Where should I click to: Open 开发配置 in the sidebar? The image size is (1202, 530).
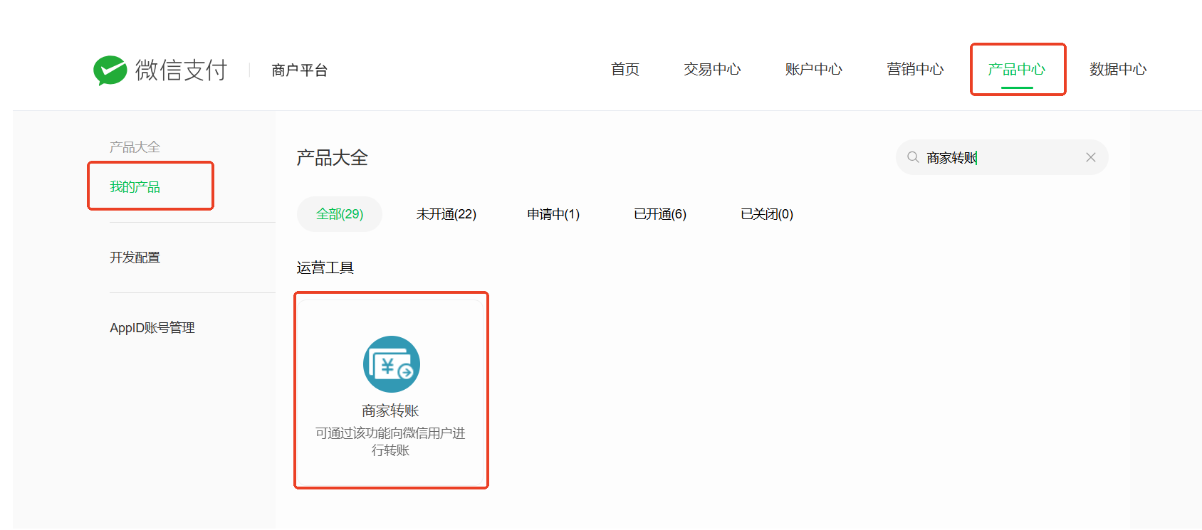[x=135, y=258]
